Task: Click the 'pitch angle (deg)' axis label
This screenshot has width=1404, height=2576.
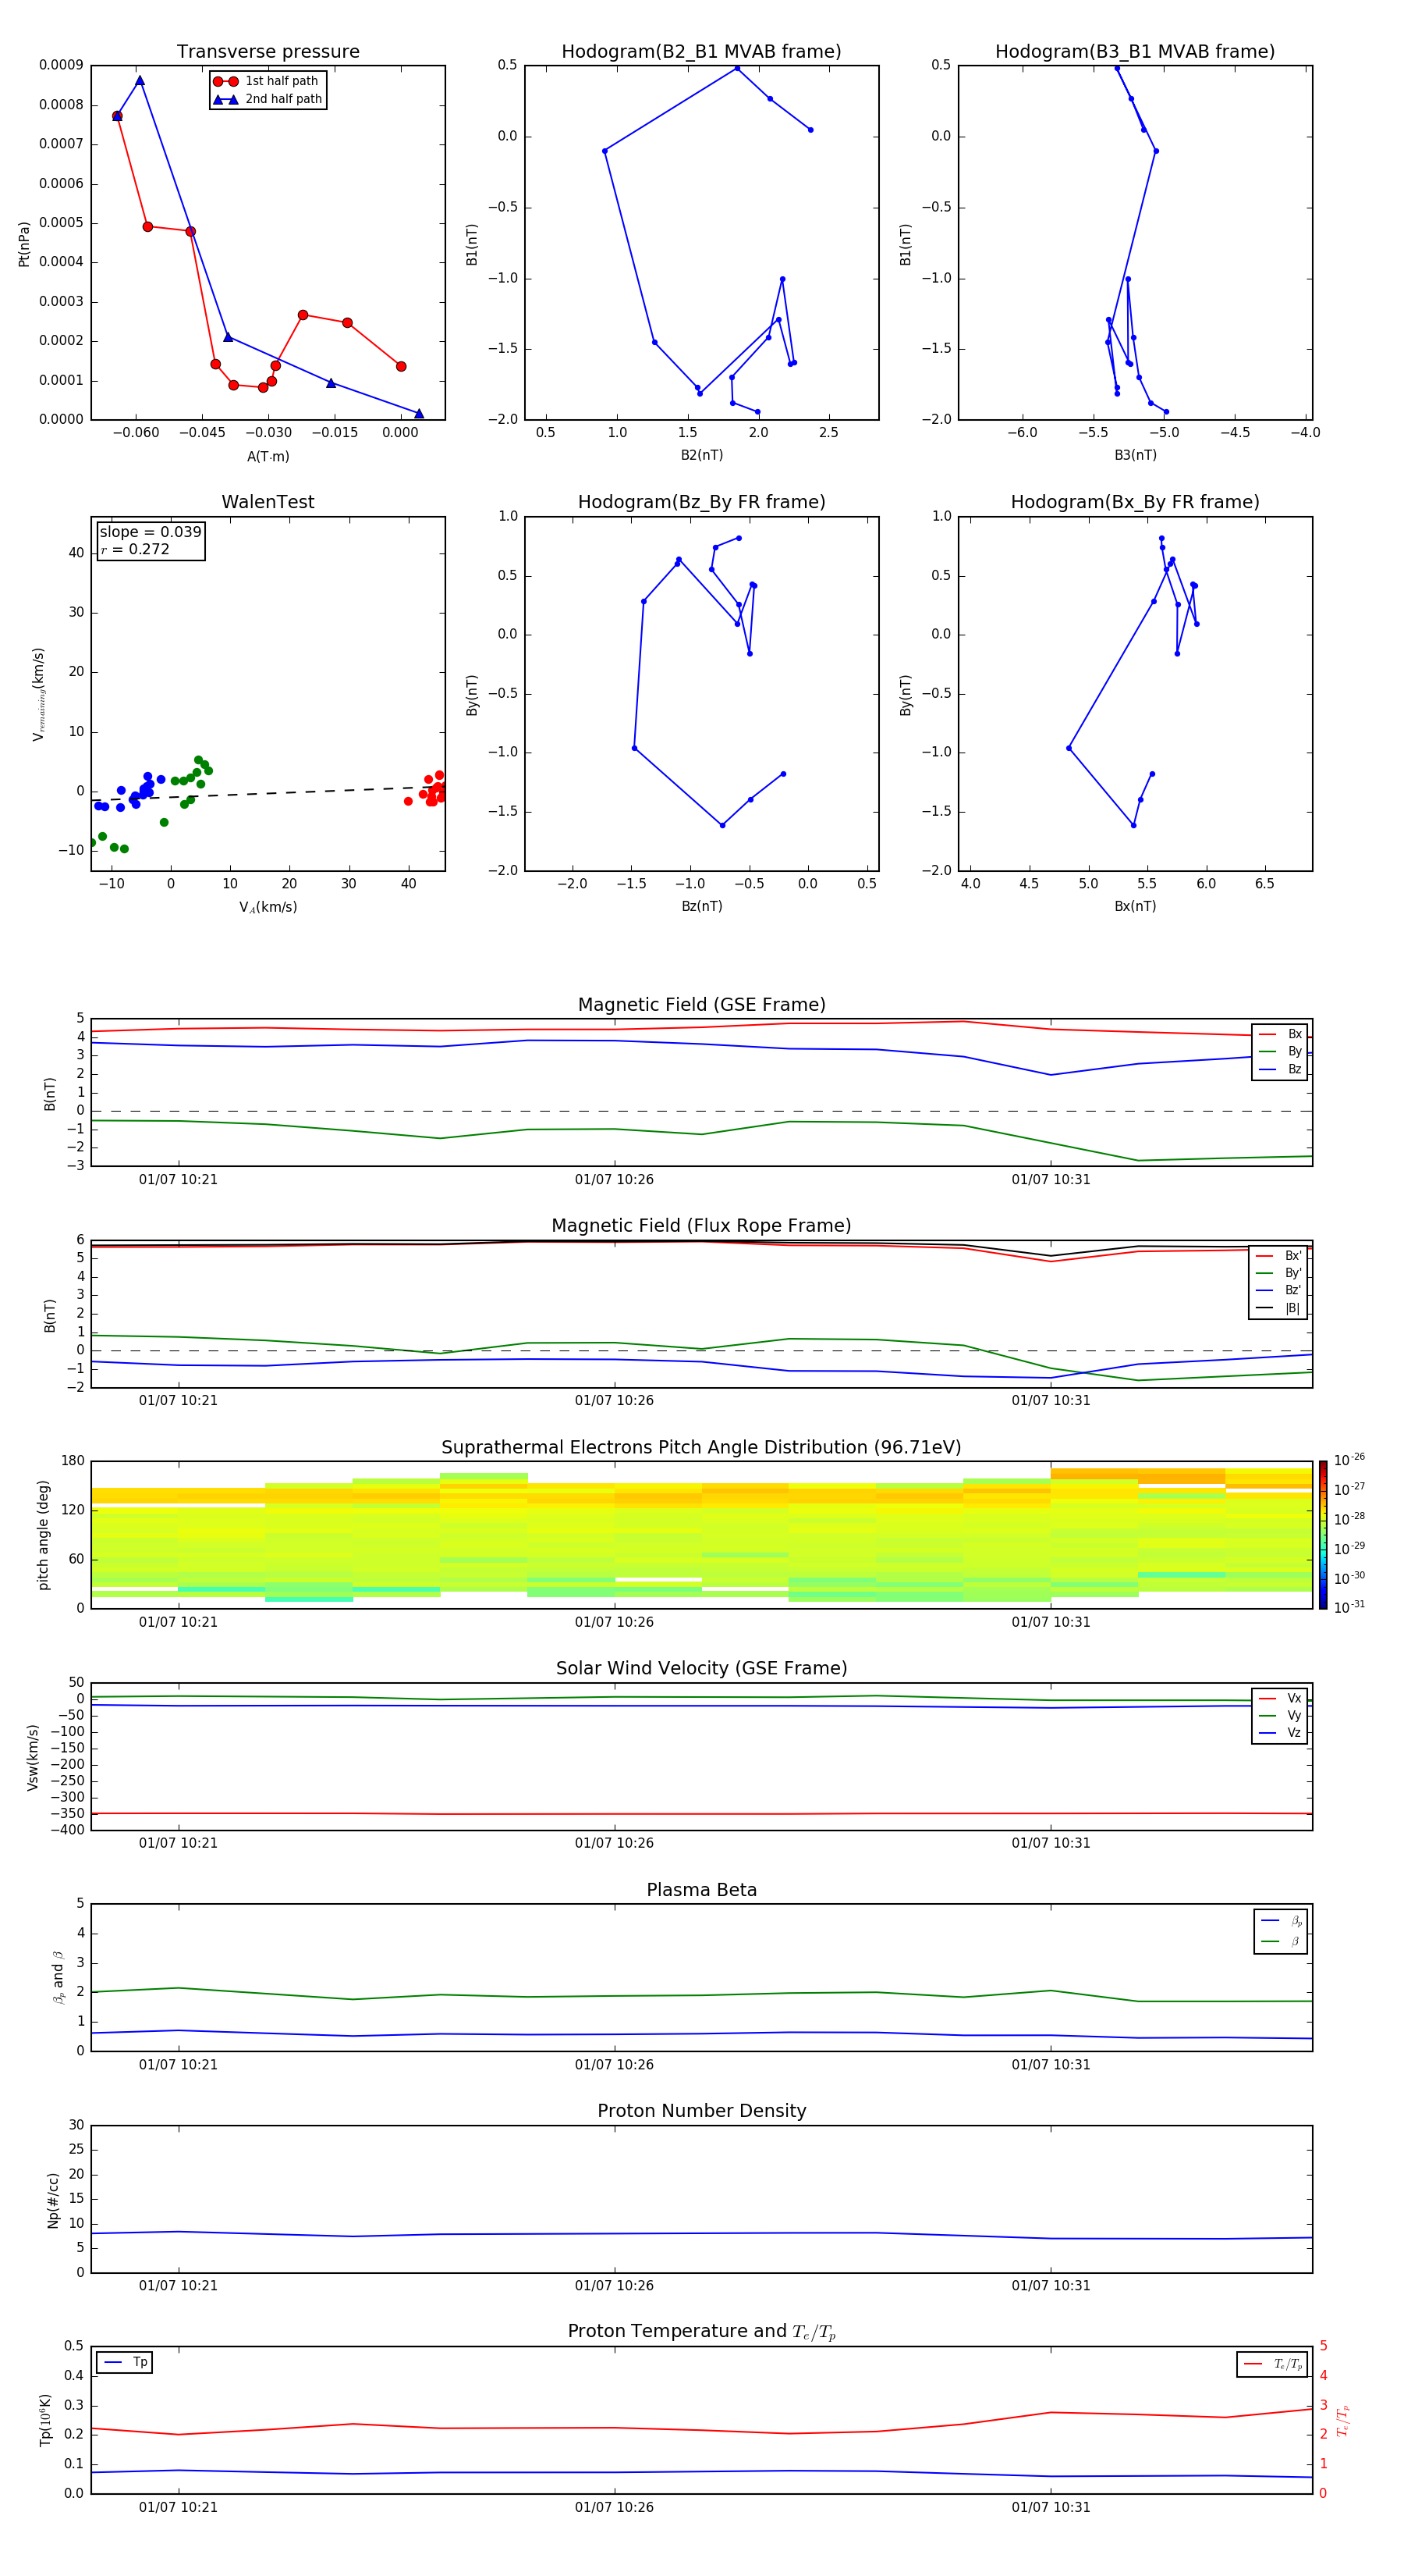Action: click(x=43, y=1535)
